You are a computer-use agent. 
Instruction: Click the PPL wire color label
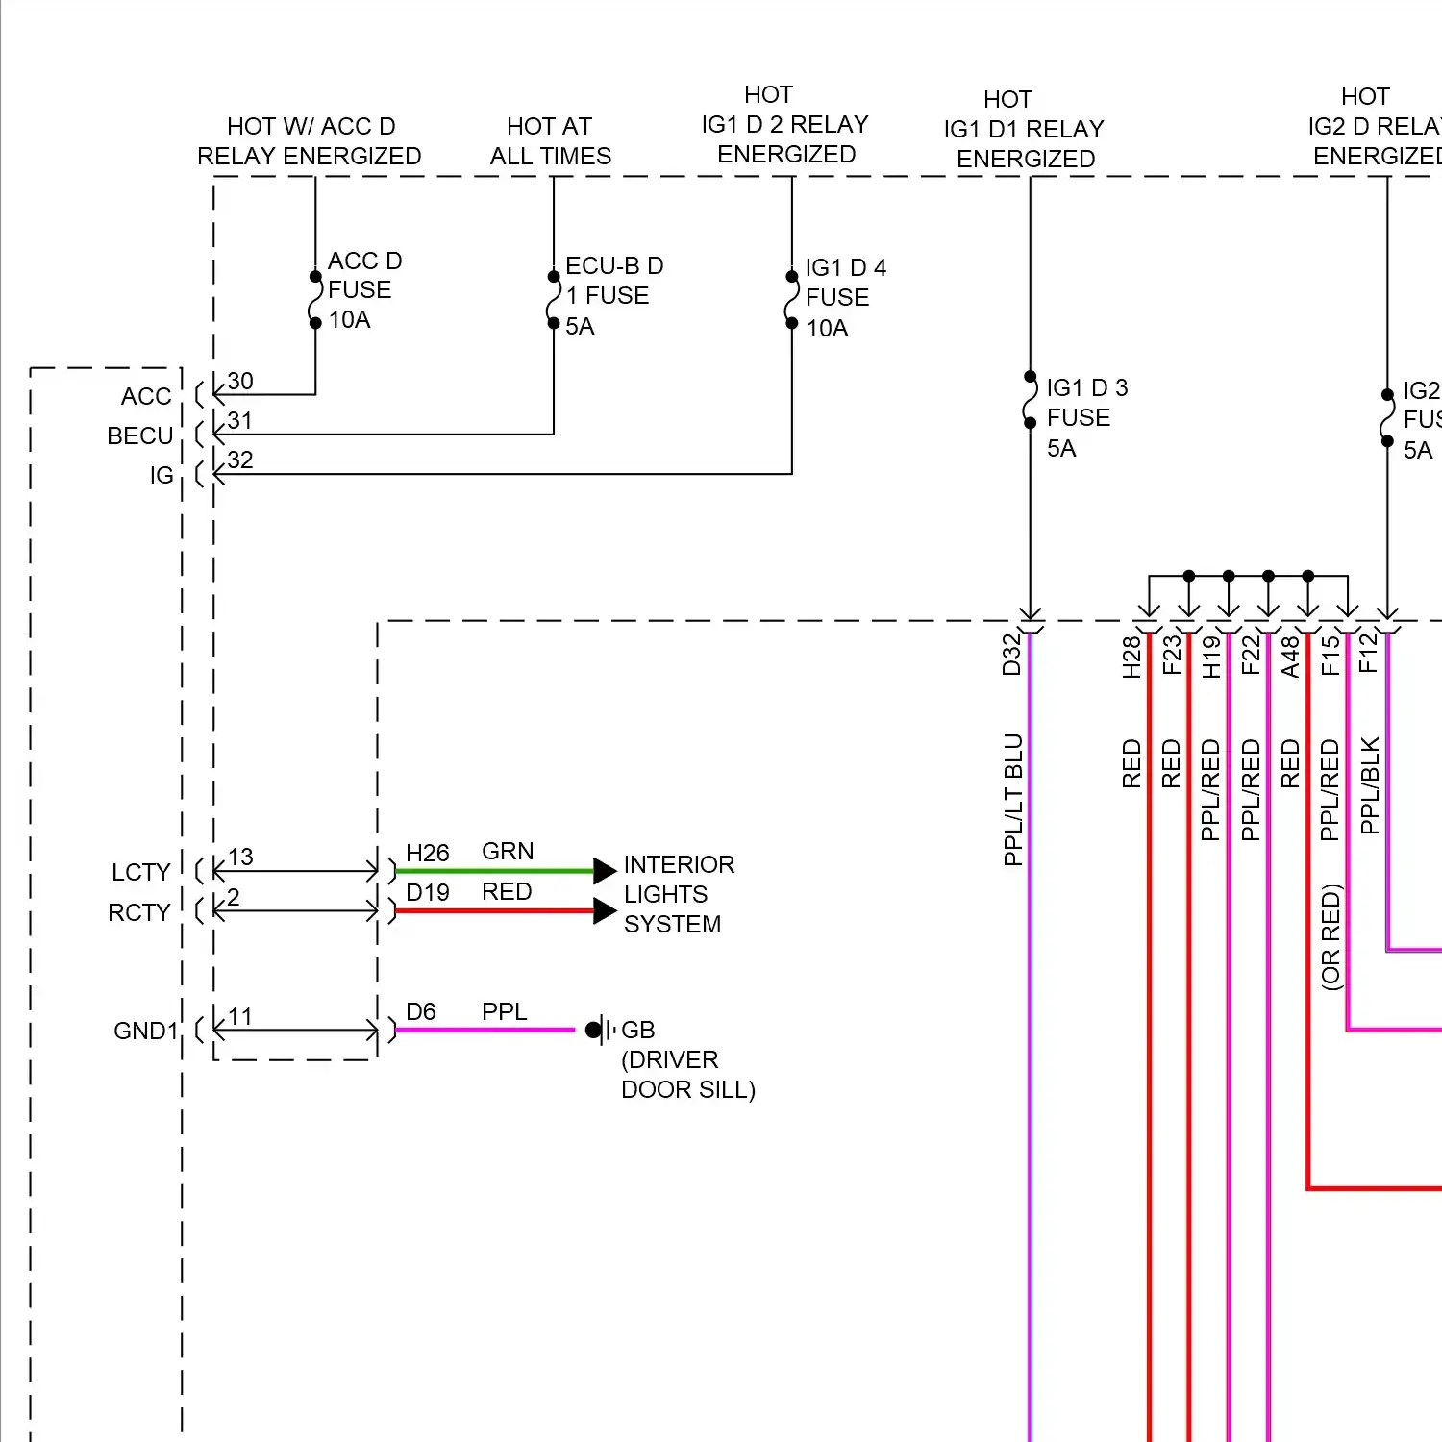505,1012
